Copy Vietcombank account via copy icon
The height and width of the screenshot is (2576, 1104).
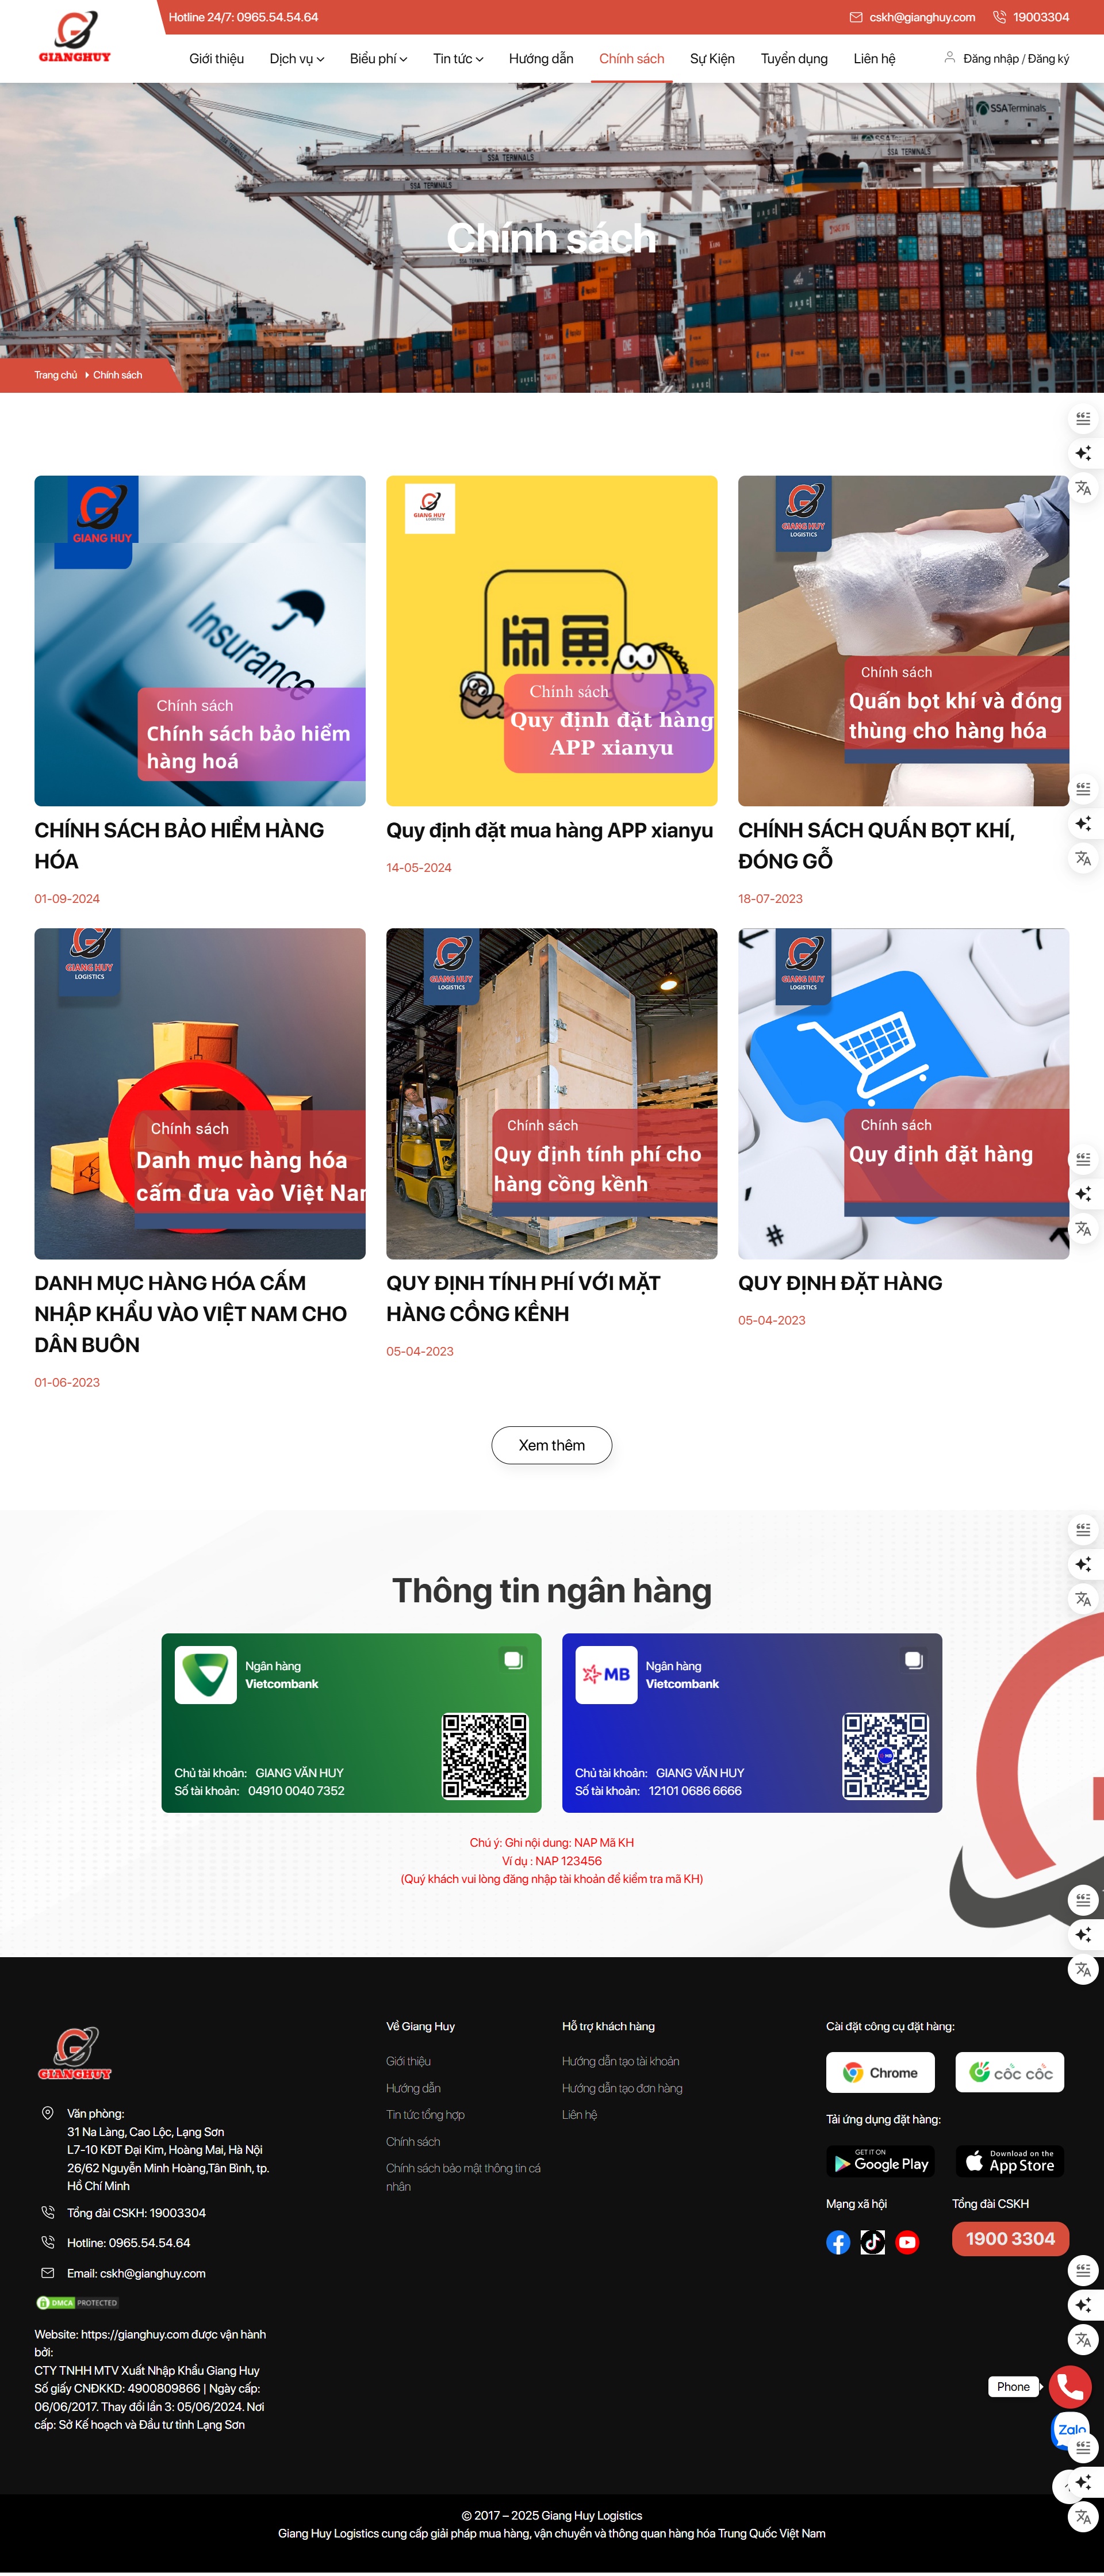tap(513, 1660)
